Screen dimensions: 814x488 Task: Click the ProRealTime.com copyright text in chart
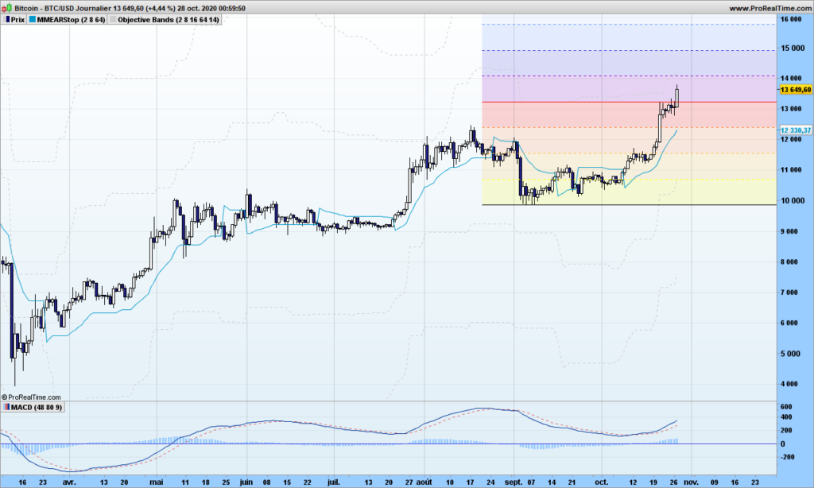tap(31, 397)
